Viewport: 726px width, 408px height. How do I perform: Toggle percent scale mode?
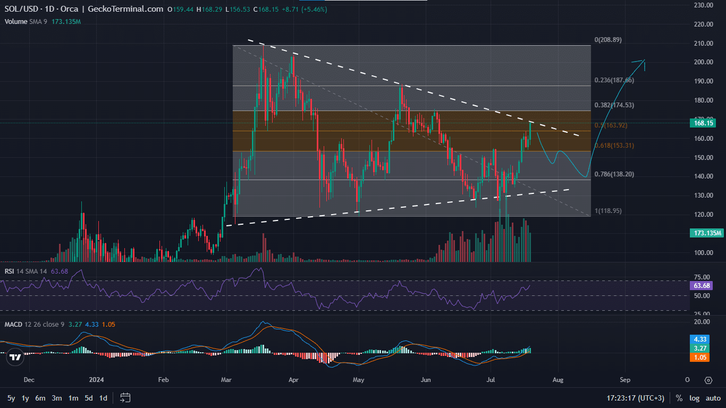[679, 398]
